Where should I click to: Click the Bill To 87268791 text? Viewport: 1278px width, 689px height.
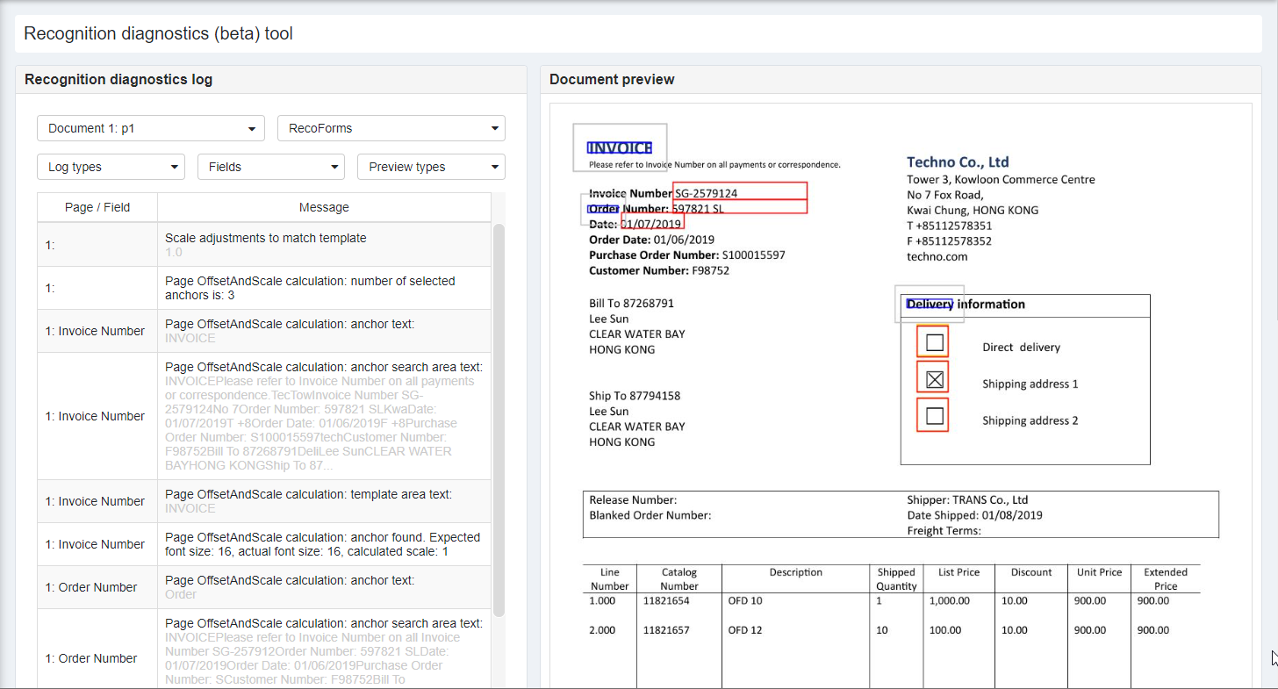point(631,303)
